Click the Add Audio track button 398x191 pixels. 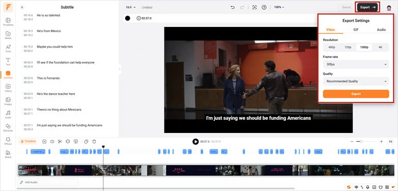click(48, 182)
